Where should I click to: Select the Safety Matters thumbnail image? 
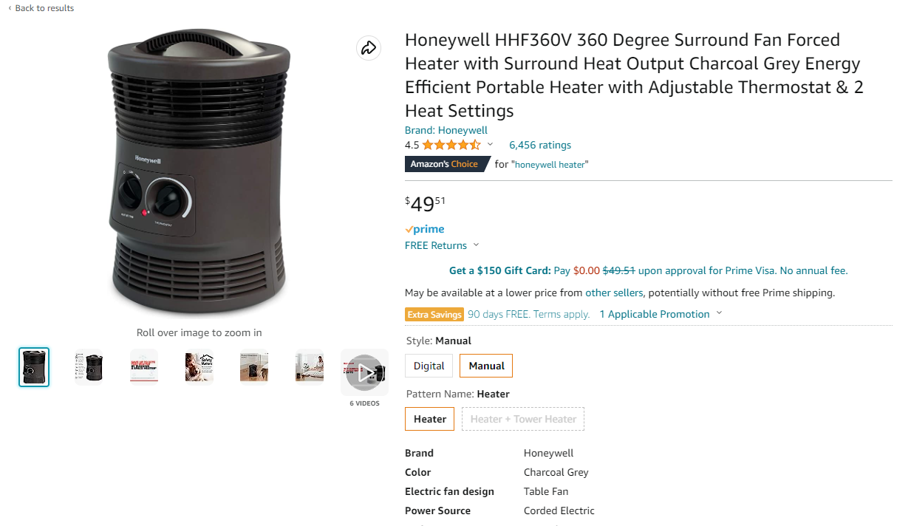[x=199, y=366]
